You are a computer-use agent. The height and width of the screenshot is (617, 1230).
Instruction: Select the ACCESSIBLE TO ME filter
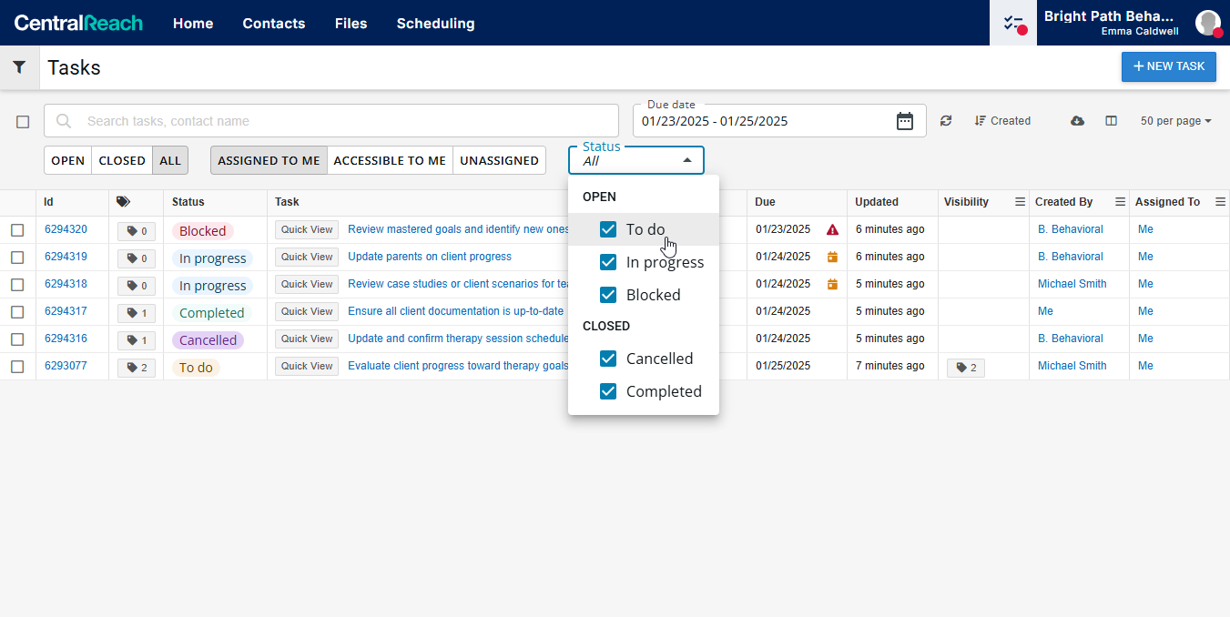[390, 160]
